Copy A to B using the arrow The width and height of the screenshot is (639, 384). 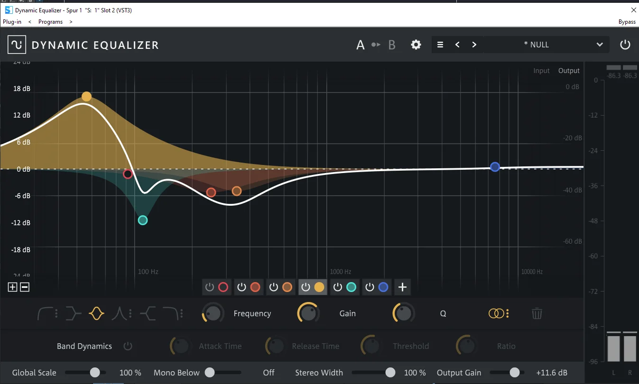376,45
